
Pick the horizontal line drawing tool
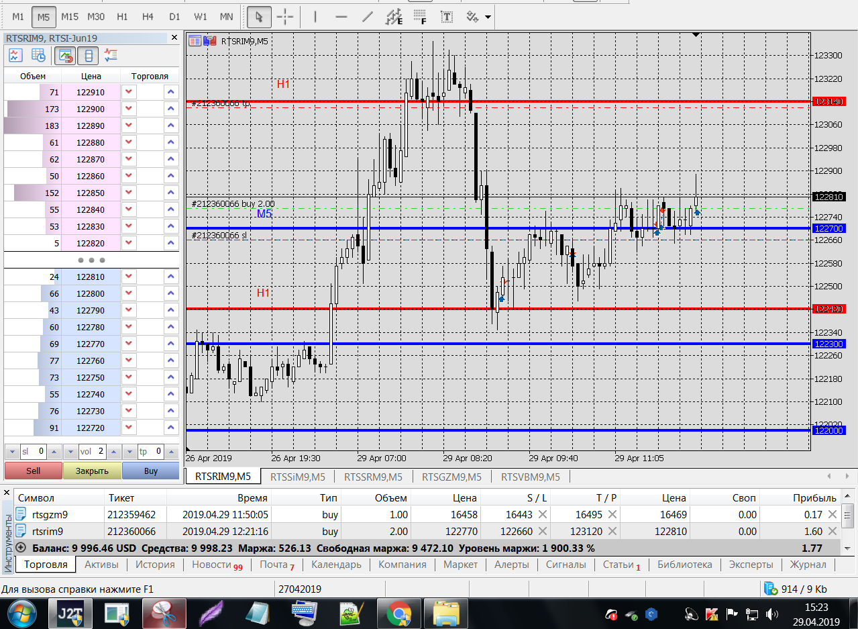click(x=341, y=16)
